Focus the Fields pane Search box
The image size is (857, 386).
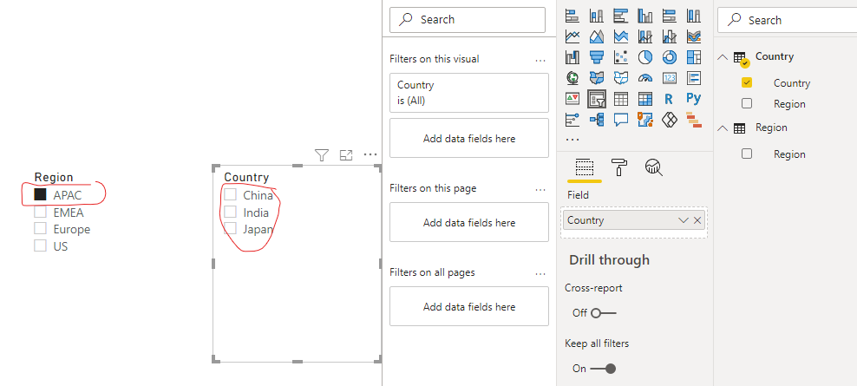[787, 20]
